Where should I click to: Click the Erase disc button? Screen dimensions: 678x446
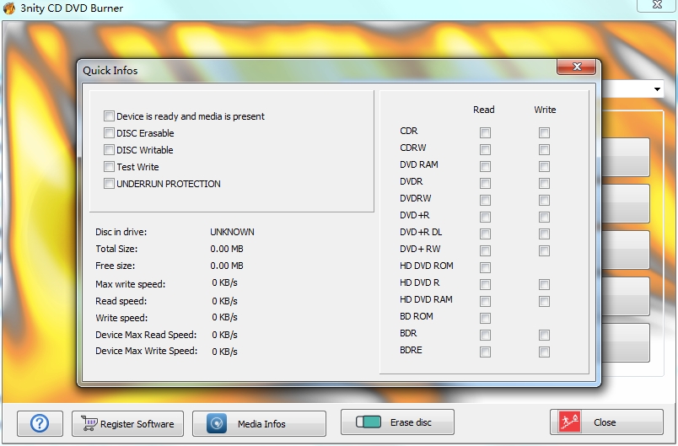coord(397,422)
